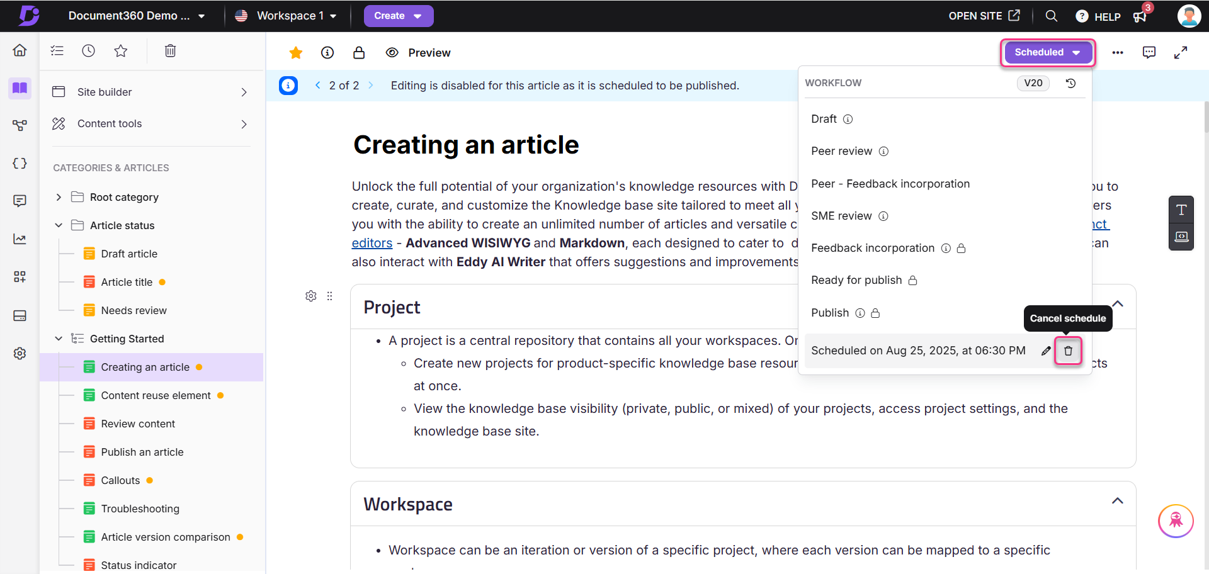Image resolution: width=1209 pixels, height=574 pixels.
Task: Collapse the Getting Started category
Action: click(x=59, y=339)
